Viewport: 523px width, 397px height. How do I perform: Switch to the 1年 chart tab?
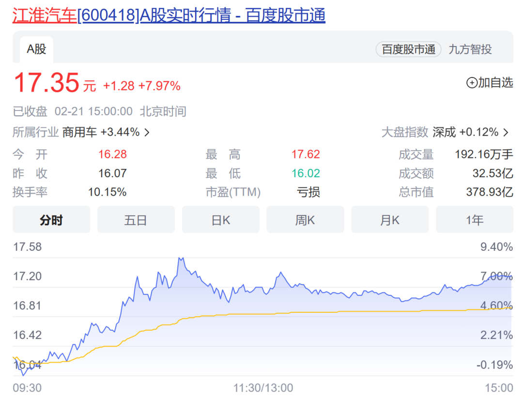474,220
